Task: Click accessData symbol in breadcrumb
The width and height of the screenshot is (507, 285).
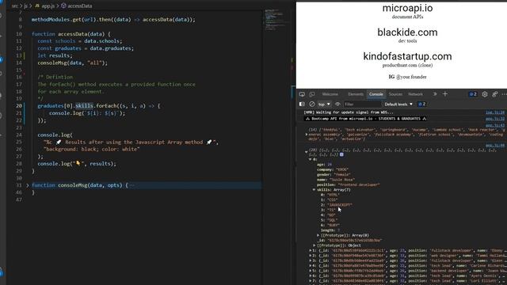Action: click(79, 6)
